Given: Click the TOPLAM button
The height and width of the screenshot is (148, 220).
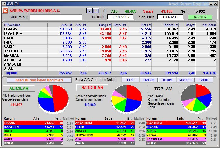Looking at the screenshot, I should 163,89.
